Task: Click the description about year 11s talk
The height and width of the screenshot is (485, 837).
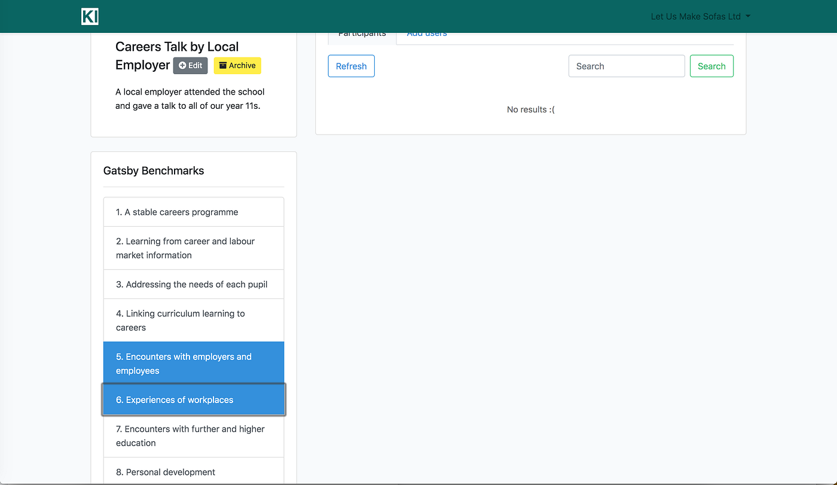Action: pos(190,99)
